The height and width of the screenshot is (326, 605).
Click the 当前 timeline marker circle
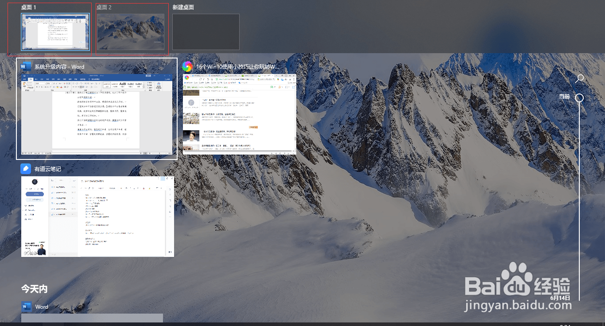579,98
